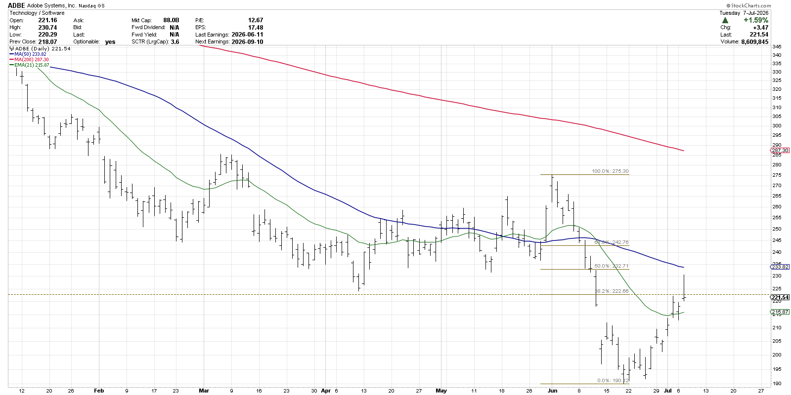Click the Low value 220.29
Image resolution: width=791 pixels, height=395 pixels.
point(47,35)
